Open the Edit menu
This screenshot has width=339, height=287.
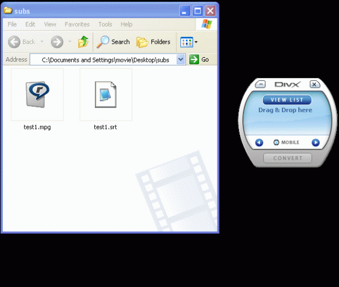(30, 24)
